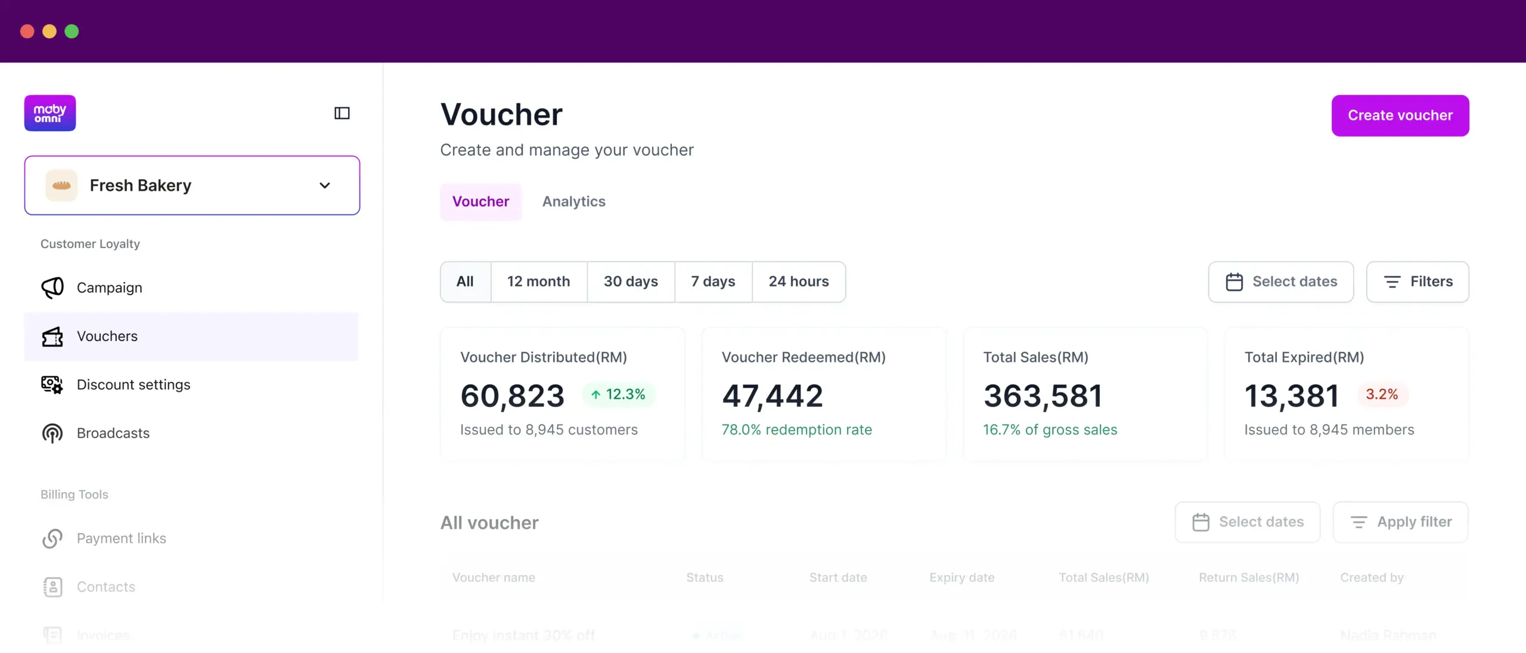This screenshot has width=1526, height=653.
Task: Click the Create voucher button
Action: [1400, 115]
